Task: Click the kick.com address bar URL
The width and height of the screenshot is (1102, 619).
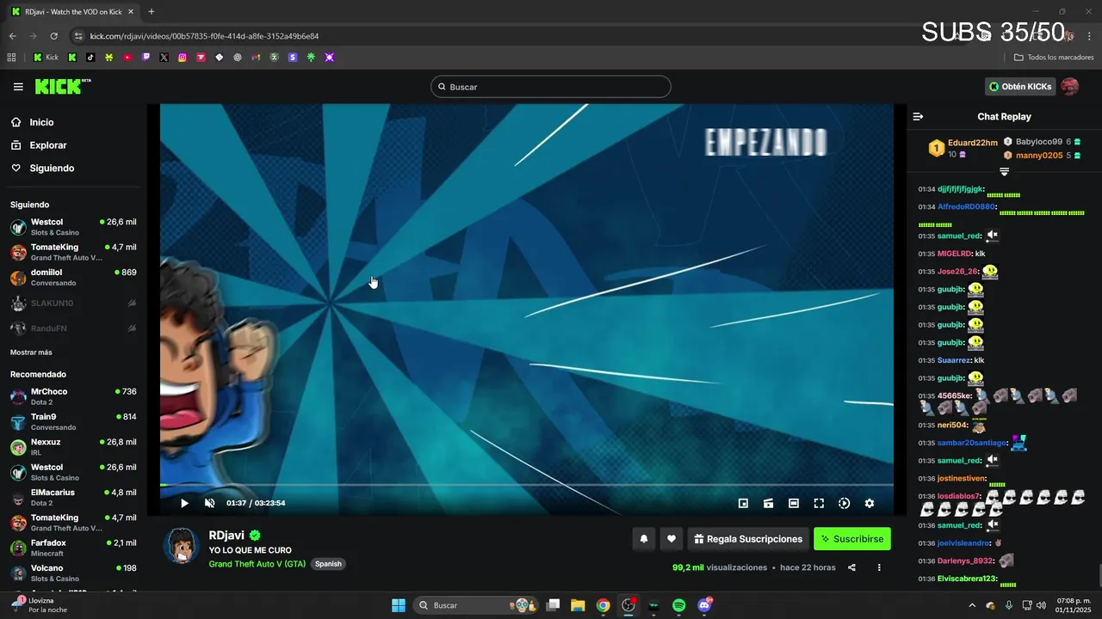Action: [x=204, y=36]
